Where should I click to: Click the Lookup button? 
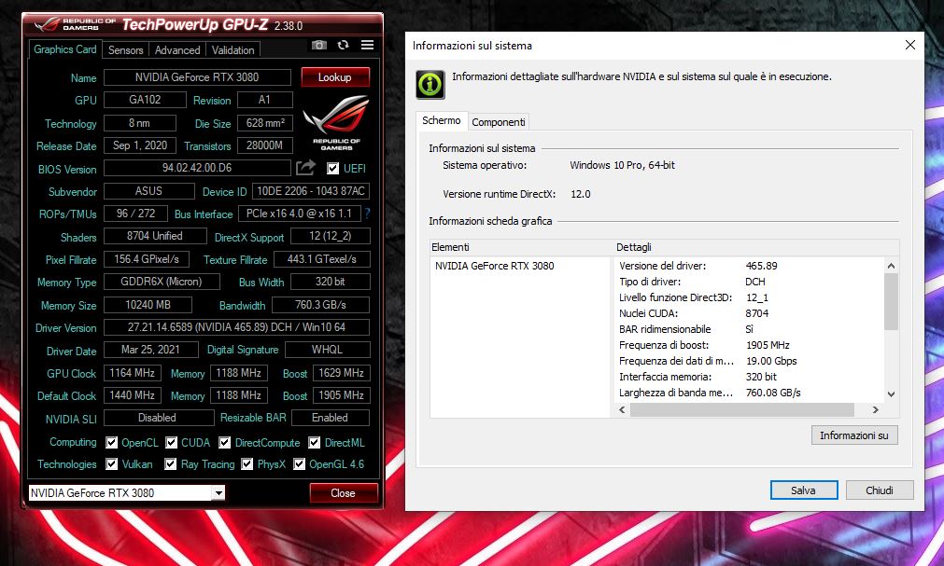pyautogui.click(x=334, y=77)
